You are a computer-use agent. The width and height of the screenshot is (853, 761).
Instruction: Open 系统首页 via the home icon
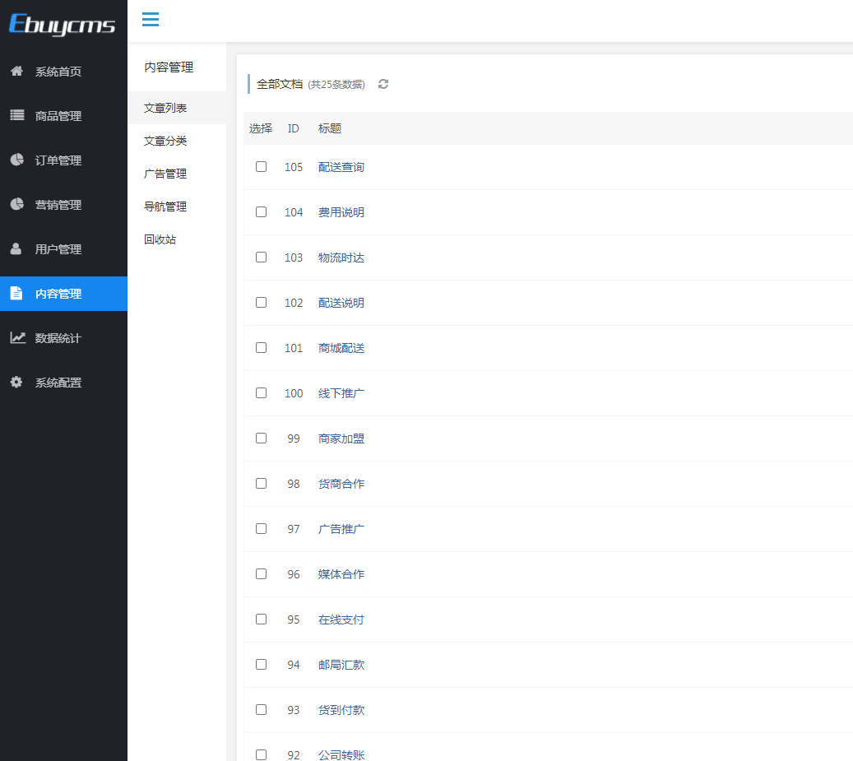tap(17, 72)
